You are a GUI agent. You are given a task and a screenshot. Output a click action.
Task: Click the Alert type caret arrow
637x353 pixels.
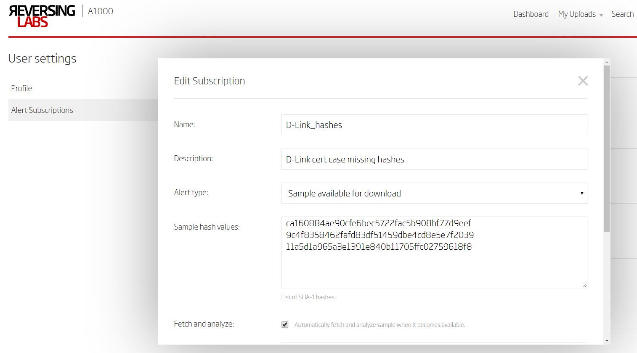click(x=581, y=193)
